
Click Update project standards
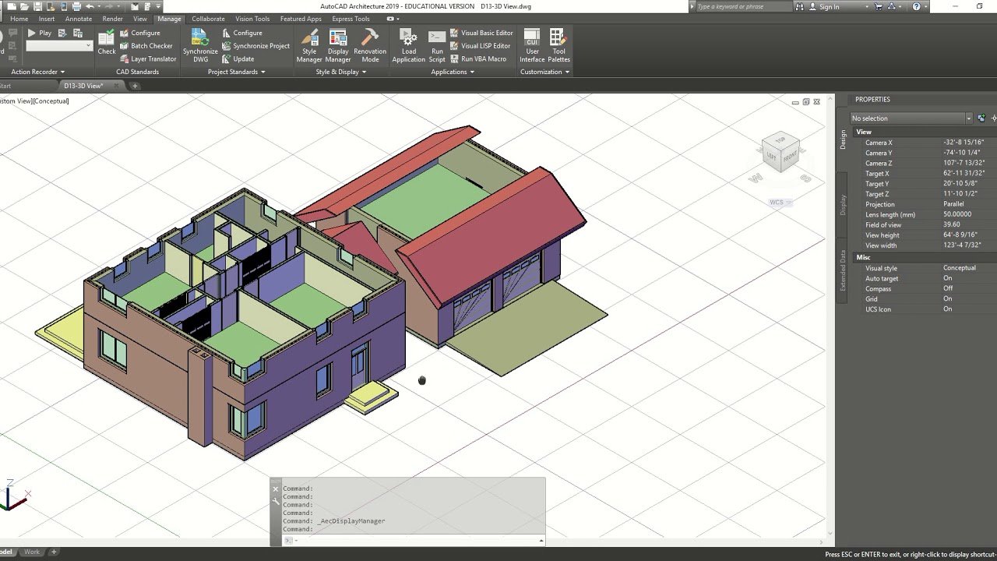[238, 58]
